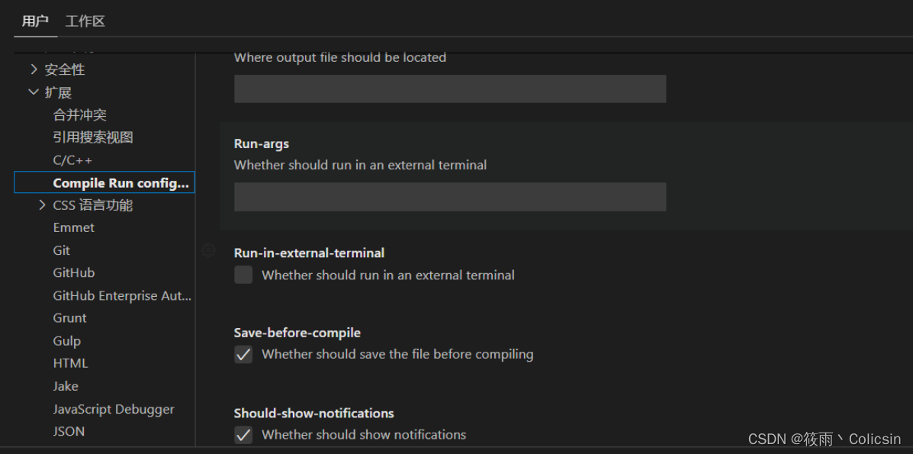The width and height of the screenshot is (913, 454).
Task: Click the Run-args text input field
Action: click(x=449, y=197)
